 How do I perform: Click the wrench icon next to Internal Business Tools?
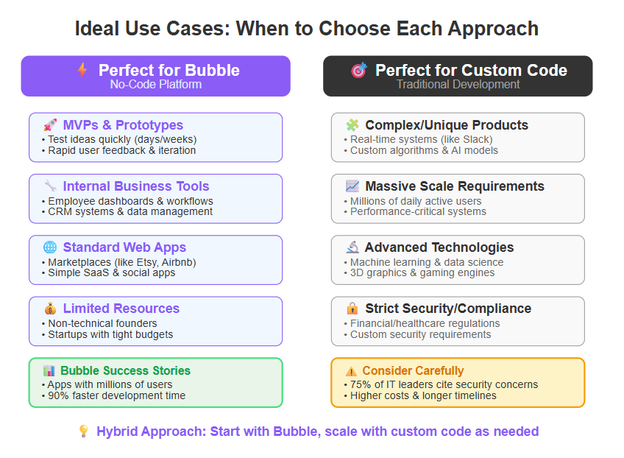[50, 186]
